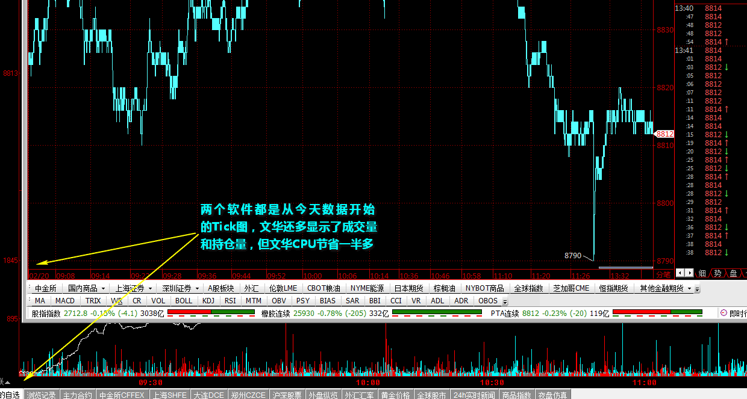Apply the VR indicator
The height and width of the screenshot is (399, 747).
[416, 300]
